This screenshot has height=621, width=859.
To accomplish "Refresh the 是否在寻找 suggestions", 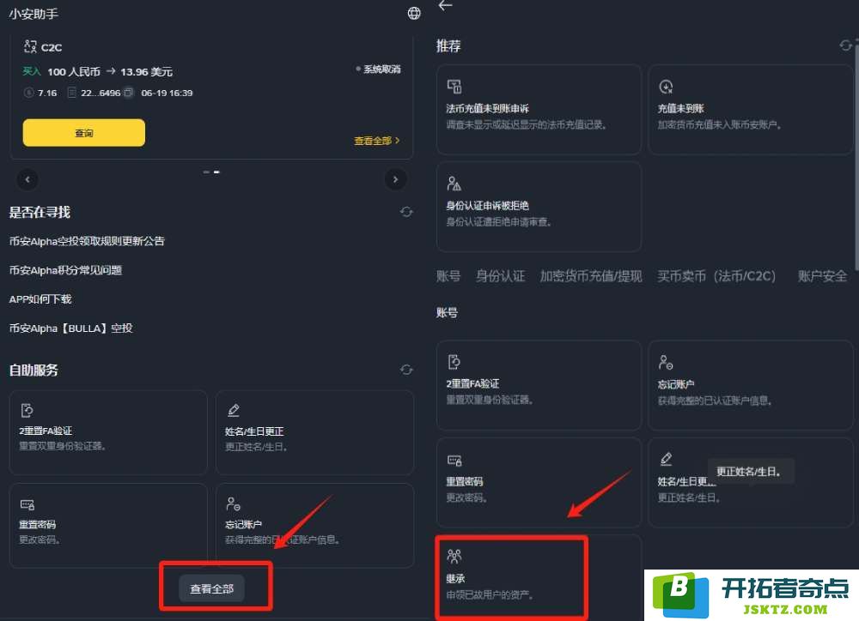I will click(x=406, y=212).
